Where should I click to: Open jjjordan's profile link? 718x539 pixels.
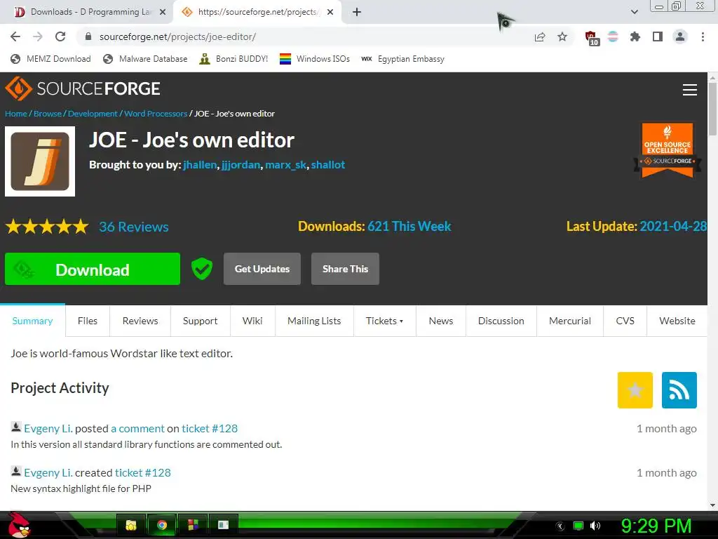tap(241, 165)
